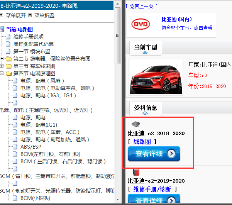Click the red BYD e2 car thumbnail
Viewport: 232px width, 205px height.
click(x=156, y=77)
